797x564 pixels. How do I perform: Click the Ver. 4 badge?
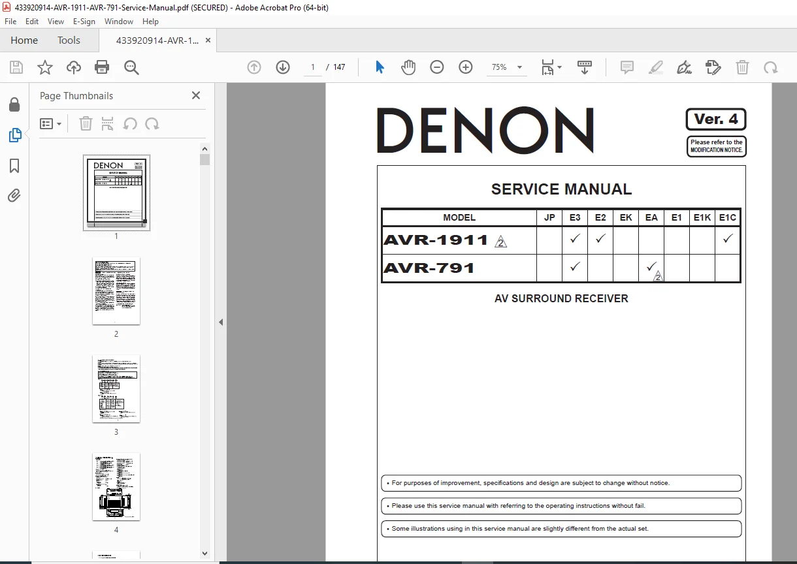(x=716, y=119)
